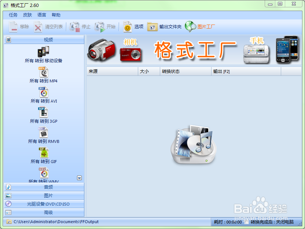This screenshot has height=229, width=305.
Task: Expand the 高级 advanced category
Action: [x=44, y=212]
